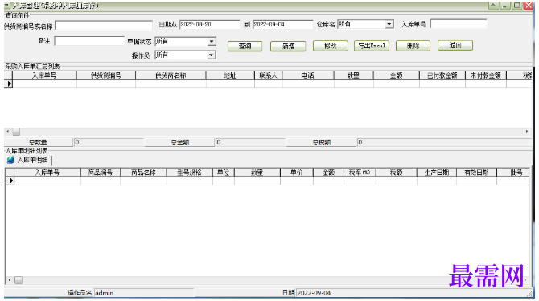Click the 总金额 value field
539x301 pixels.
point(250,142)
